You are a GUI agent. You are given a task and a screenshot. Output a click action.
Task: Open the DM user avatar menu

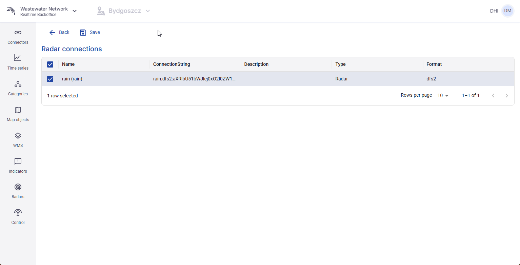click(507, 11)
